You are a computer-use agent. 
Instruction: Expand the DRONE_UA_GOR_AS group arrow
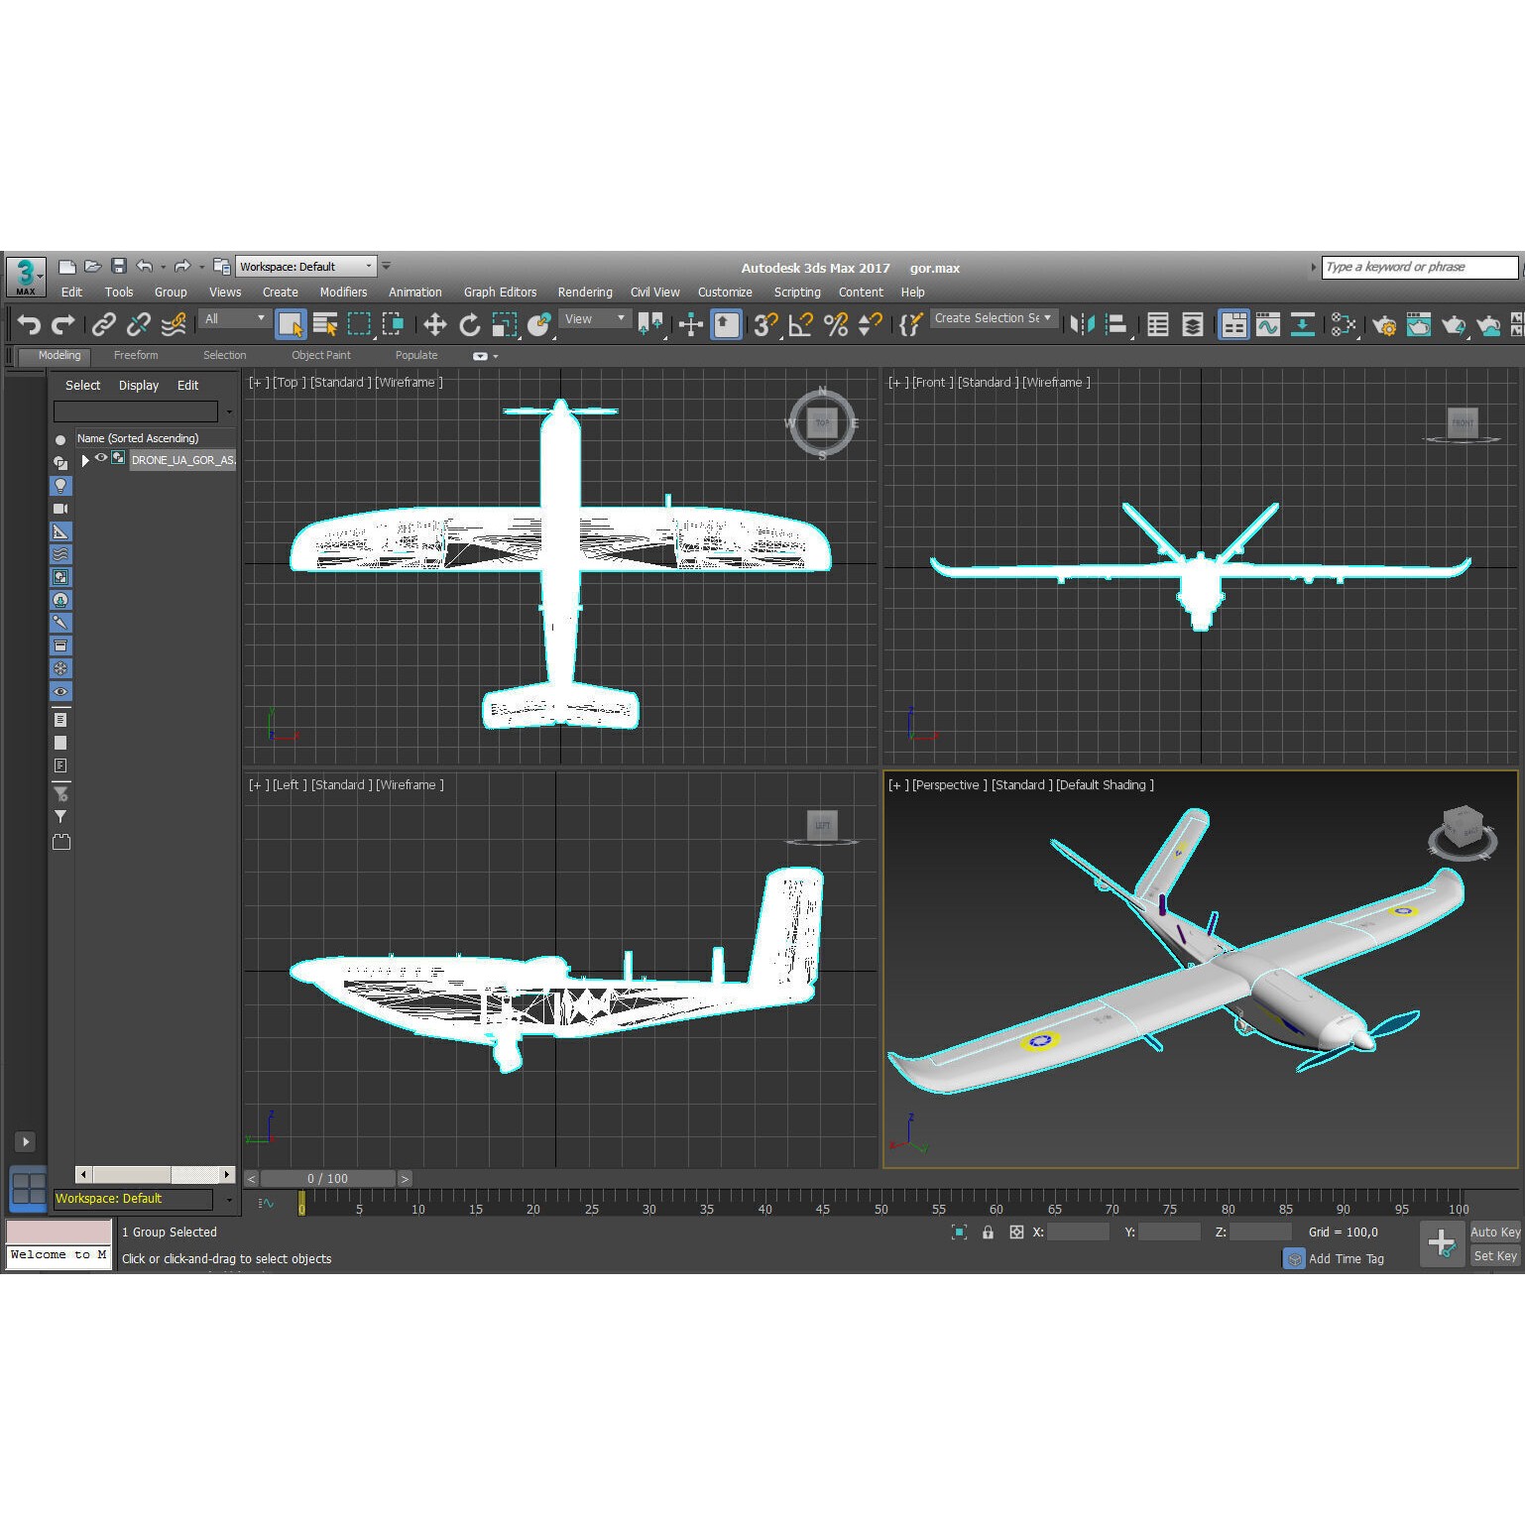pyautogui.click(x=85, y=460)
